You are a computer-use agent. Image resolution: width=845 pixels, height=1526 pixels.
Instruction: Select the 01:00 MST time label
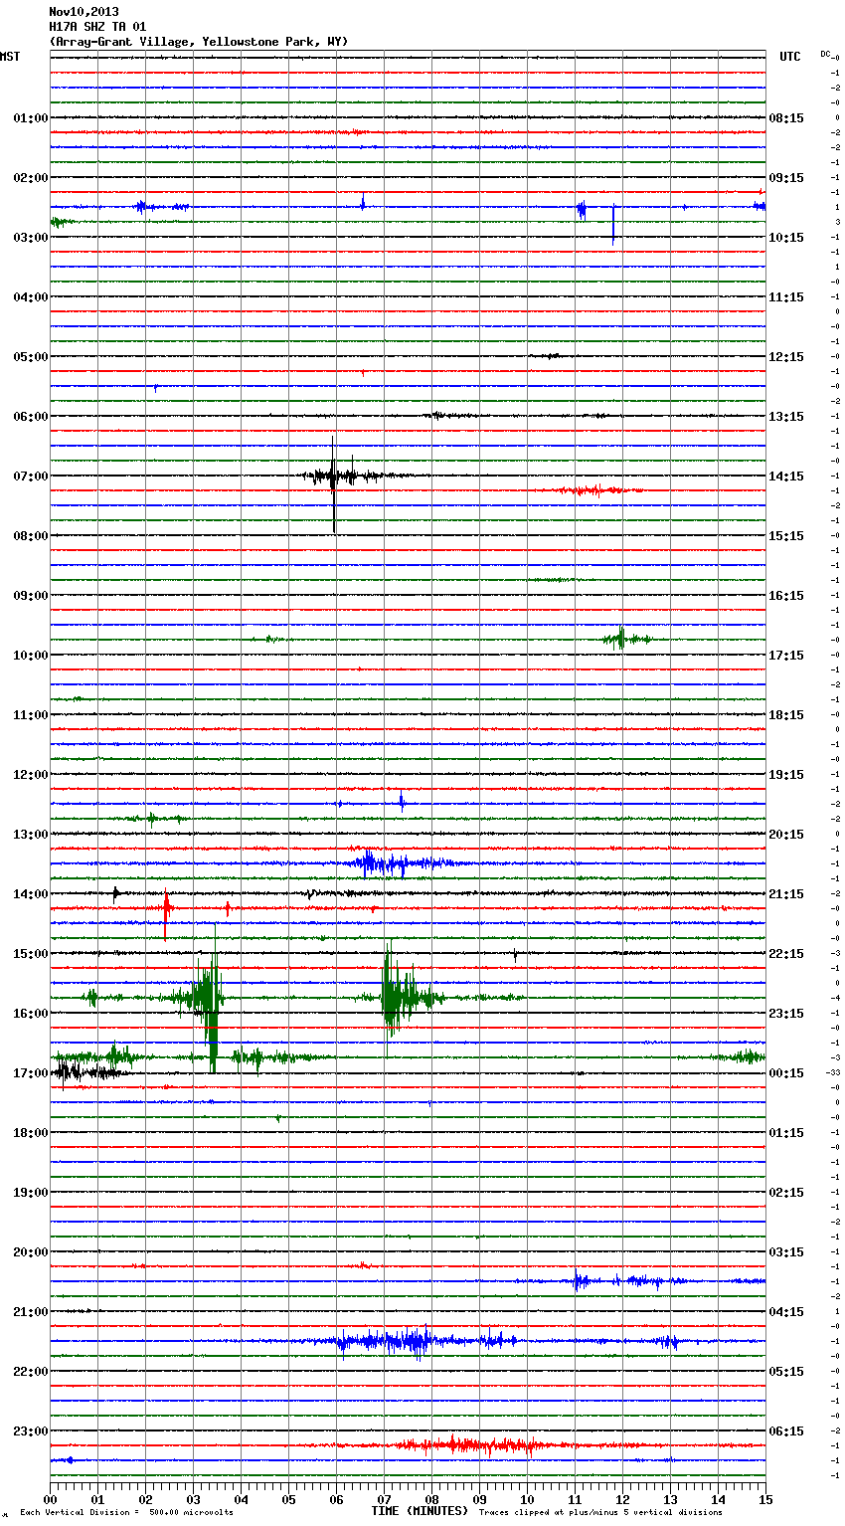click(31, 118)
